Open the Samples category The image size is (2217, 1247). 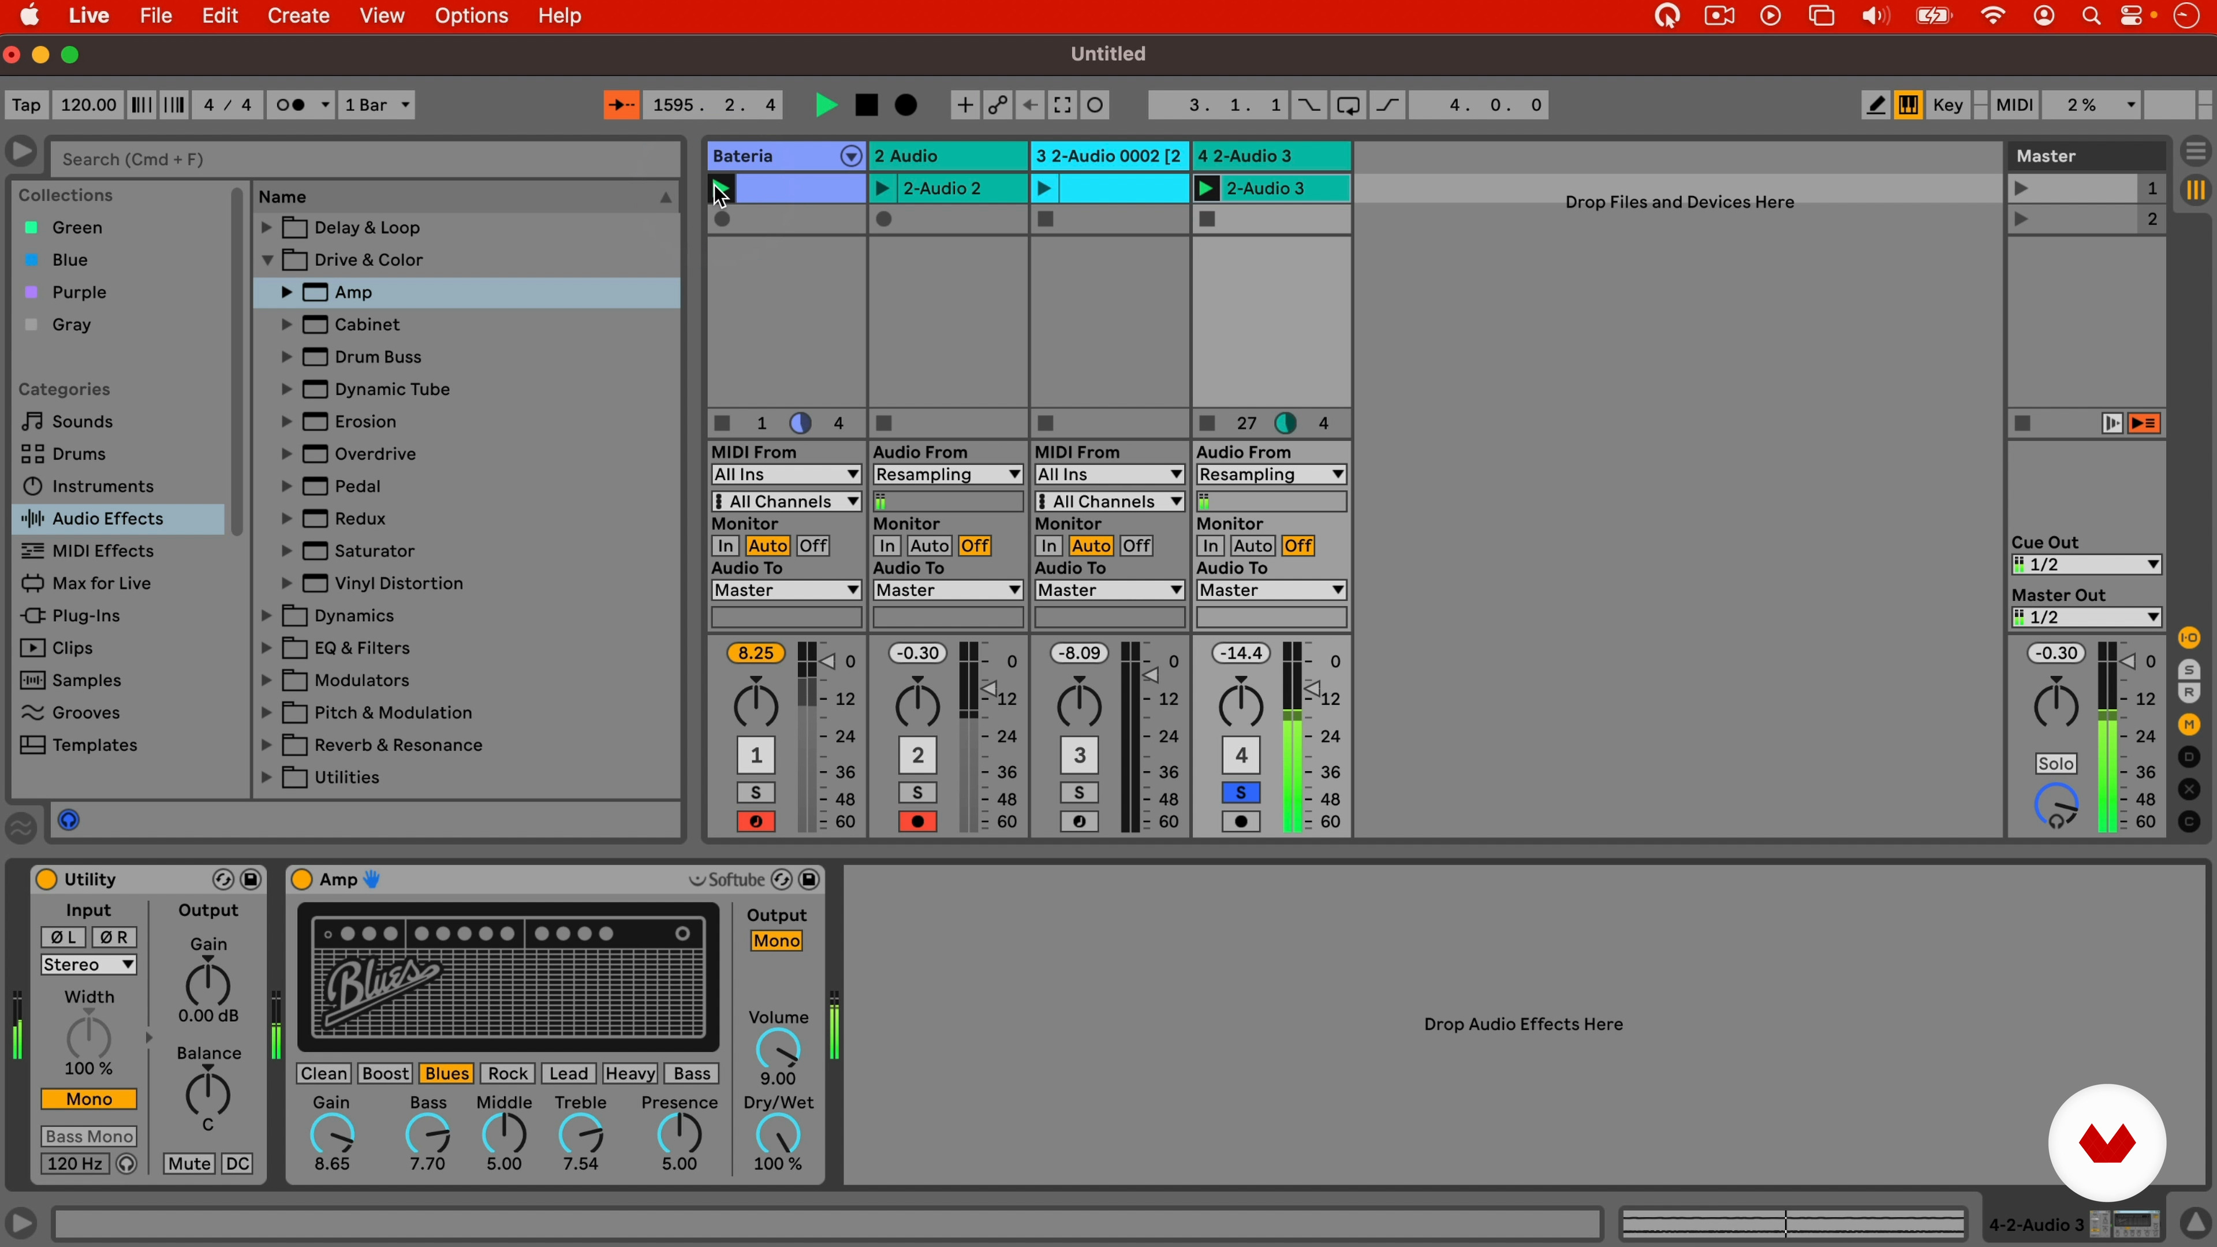pyautogui.click(x=86, y=681)
